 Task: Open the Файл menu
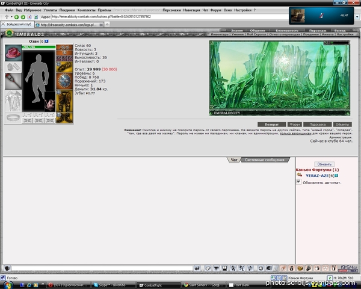(9, 10)
